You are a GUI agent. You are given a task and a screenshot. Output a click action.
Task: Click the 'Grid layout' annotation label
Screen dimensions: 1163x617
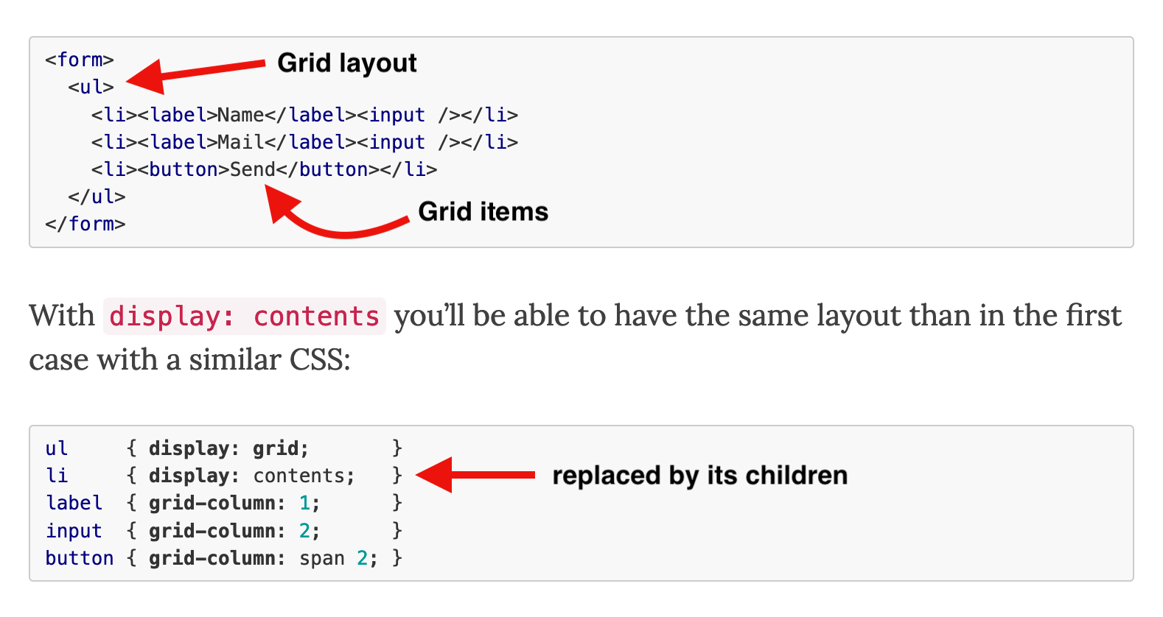click(x=347, y=63)
